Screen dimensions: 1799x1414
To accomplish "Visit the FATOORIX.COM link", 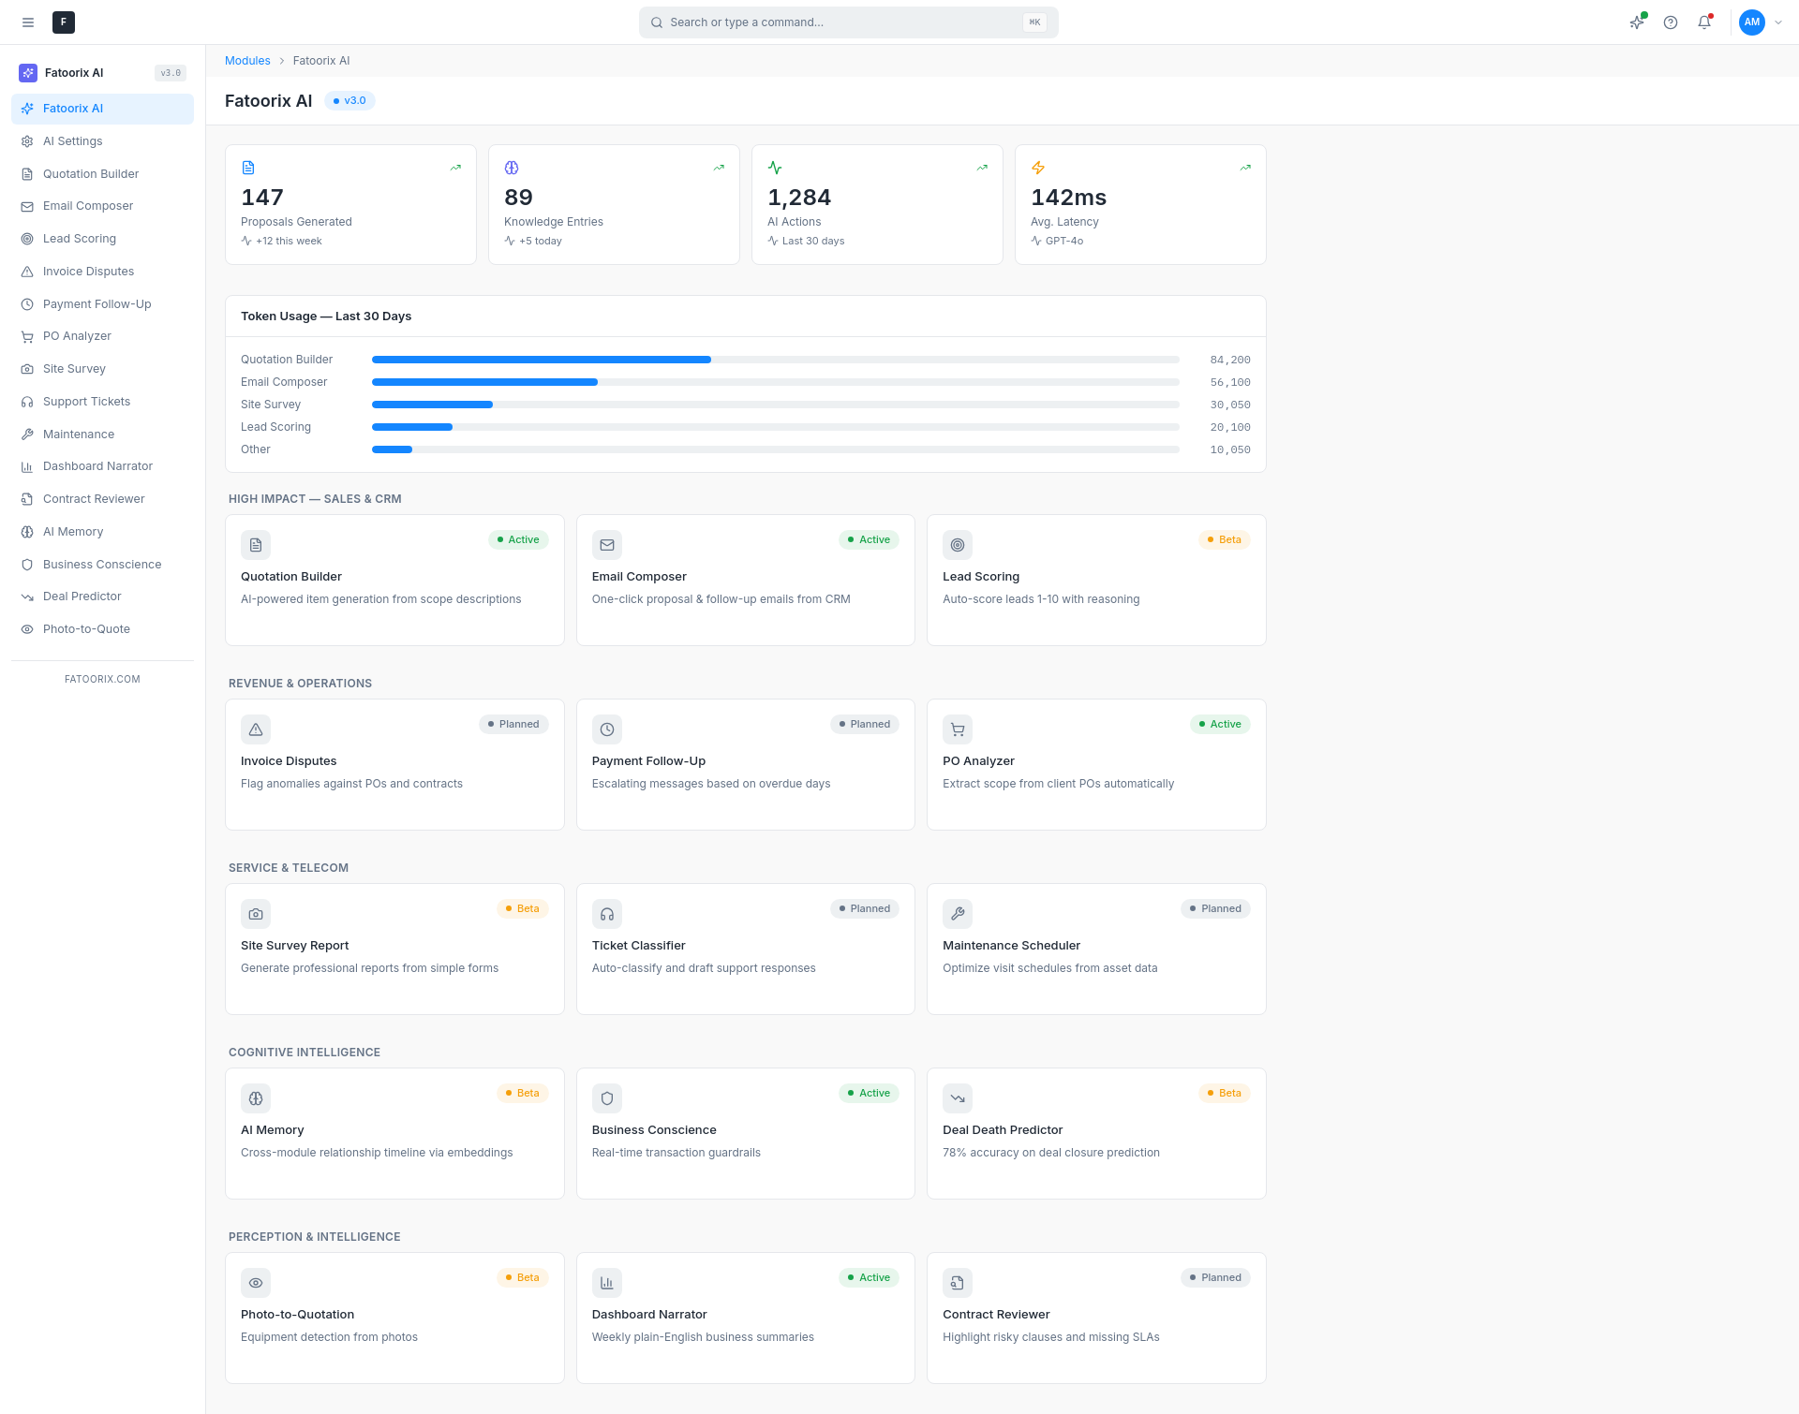I will 102,680.
